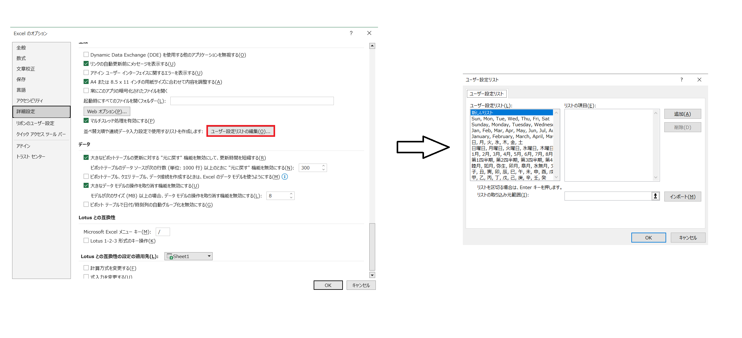Uncheck リンクの自動更新前にメッセージを表示する
Image resolution: width=742 pixels, height=338 pixels.
(86, 63)
